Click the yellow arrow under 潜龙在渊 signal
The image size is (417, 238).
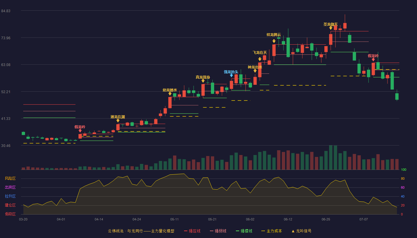pos(118,120)
